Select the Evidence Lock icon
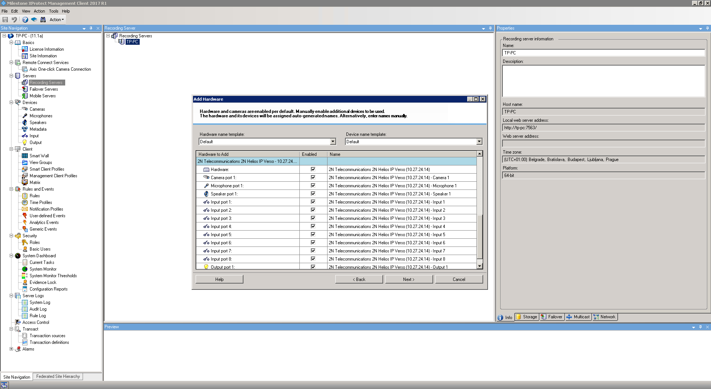The height and width of the screenshot is (389, 711). 25,282
